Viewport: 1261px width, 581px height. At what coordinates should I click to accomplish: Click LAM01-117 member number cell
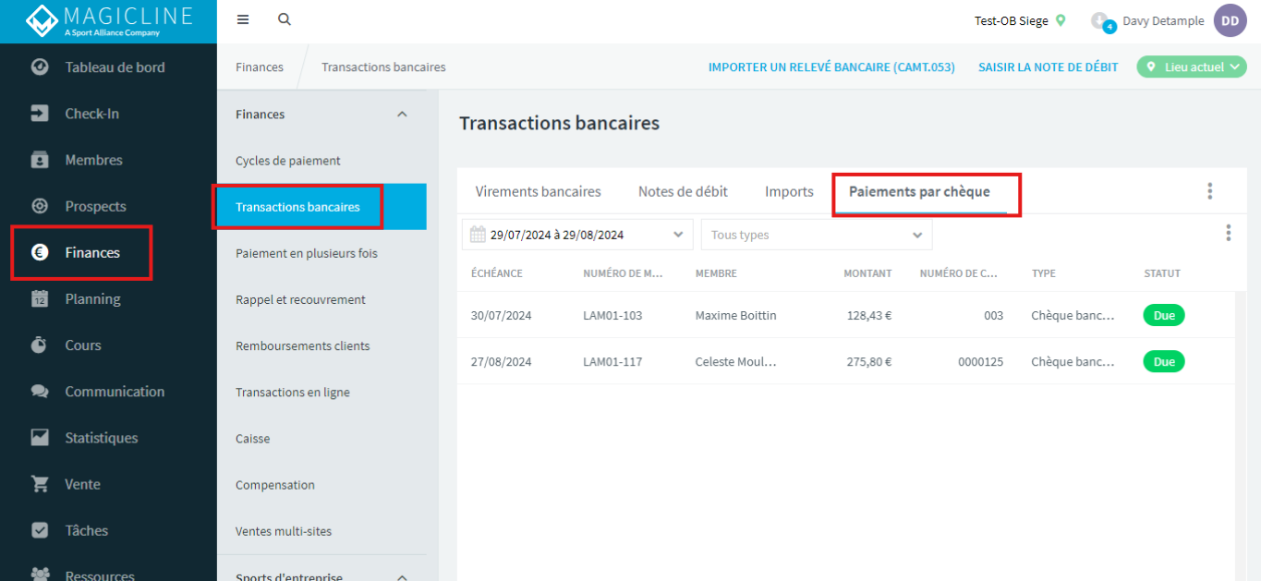pyautogui.click(x=612, y=361)
